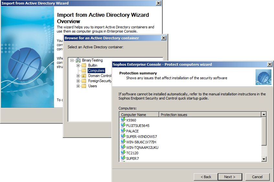Viewport: 274px width, 182px height.
Task: Select the SUPER-WINDOWS7 row text
Action: pyautogui.click(x=142, y=137)
